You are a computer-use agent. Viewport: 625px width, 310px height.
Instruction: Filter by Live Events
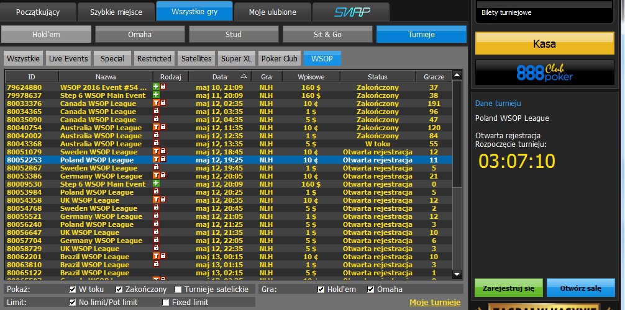click(68, 58)
